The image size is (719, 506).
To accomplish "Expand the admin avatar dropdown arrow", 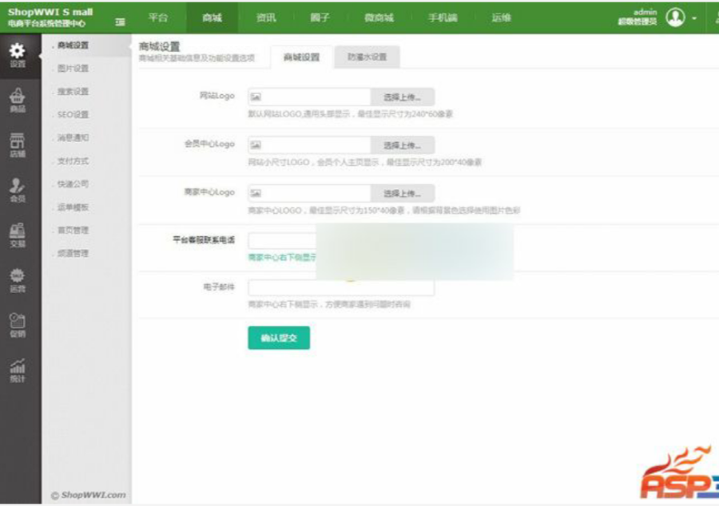I will 694,18.
